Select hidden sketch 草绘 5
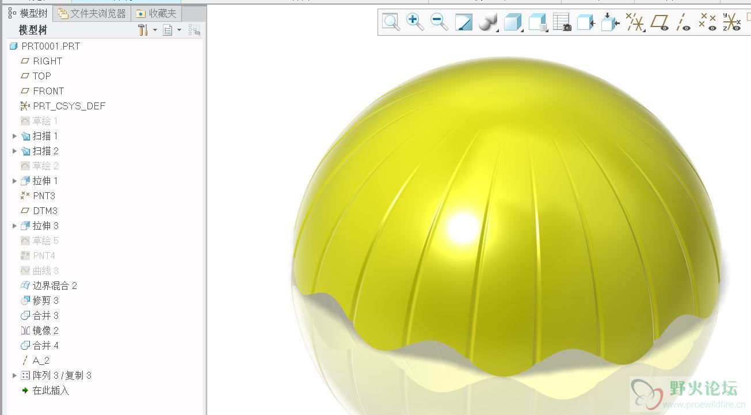The image size is (751, 415). coord(40,241)
